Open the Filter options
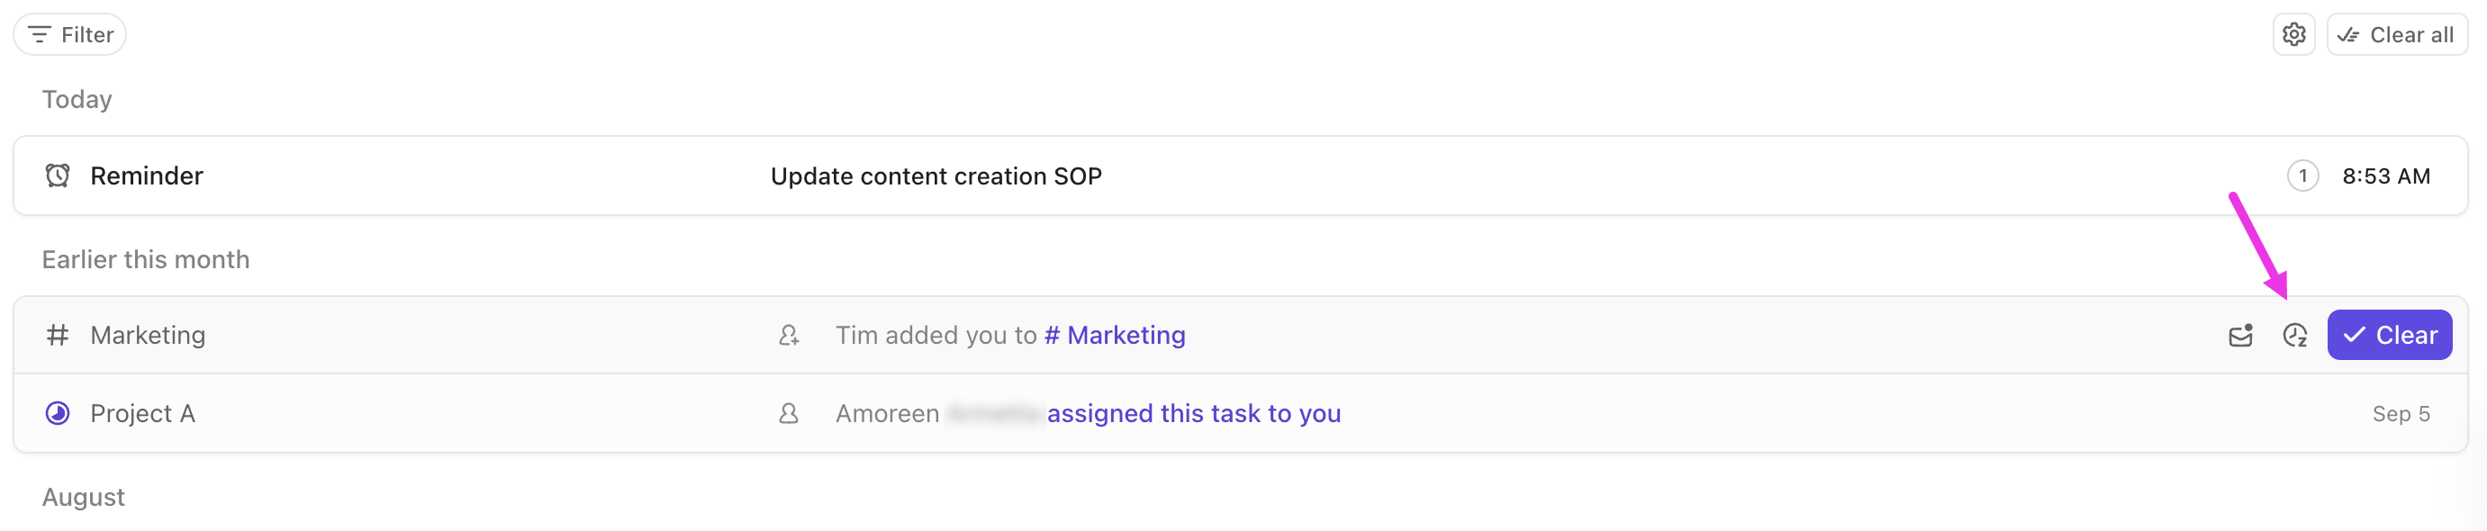 tap(70, 35)
